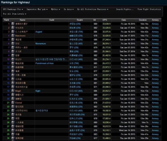Open the Punishment of Asia guild link
This screenshot has width=167, height=141.
click(x=44, y=63)
